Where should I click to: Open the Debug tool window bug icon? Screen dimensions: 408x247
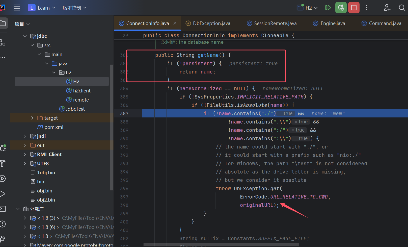point(3,148)
